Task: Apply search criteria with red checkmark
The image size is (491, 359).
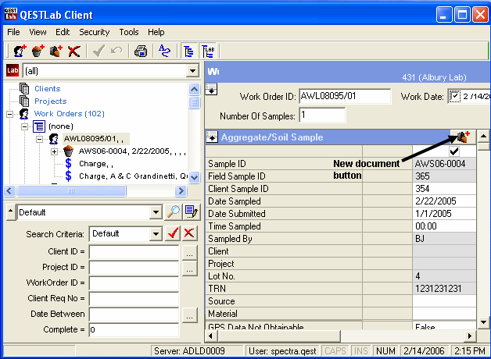Action: (x=174, y=233)
